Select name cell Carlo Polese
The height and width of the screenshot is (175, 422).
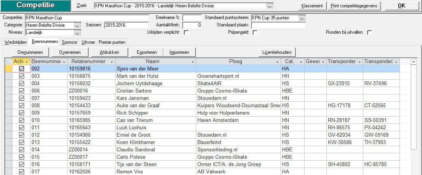tap(155, 157)
